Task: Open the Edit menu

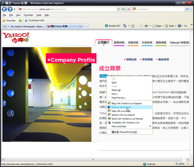Action: pos(11,15)
